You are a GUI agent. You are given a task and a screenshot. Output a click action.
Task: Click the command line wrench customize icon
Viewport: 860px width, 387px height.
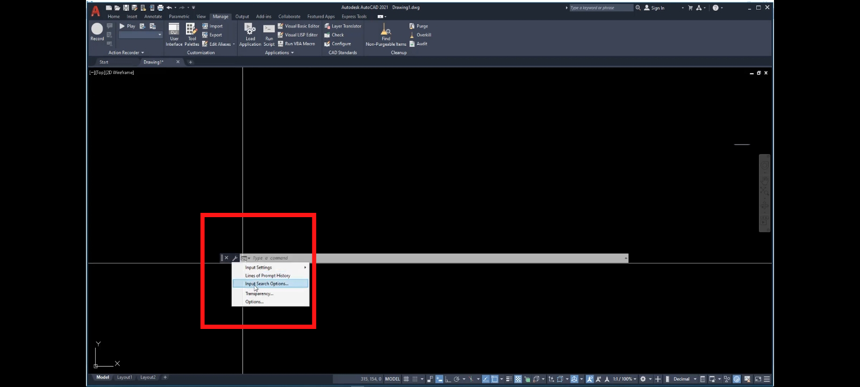(x=235, y=258)
